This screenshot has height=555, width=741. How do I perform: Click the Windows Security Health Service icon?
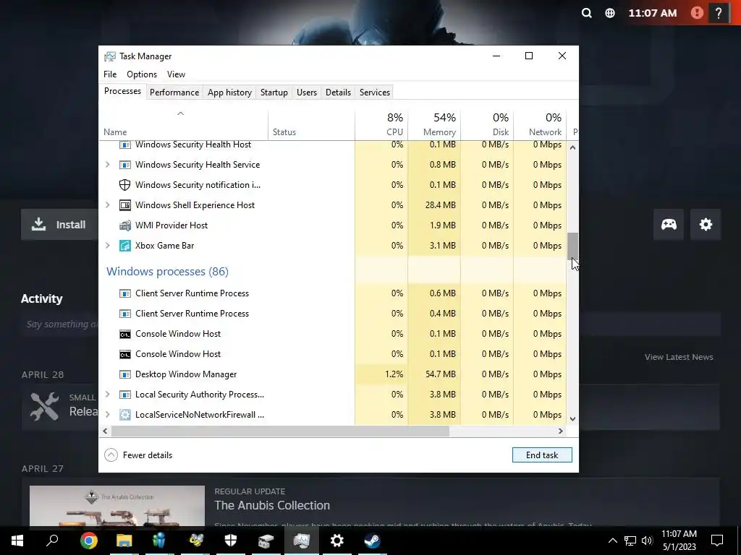click(x=124, y=165)
